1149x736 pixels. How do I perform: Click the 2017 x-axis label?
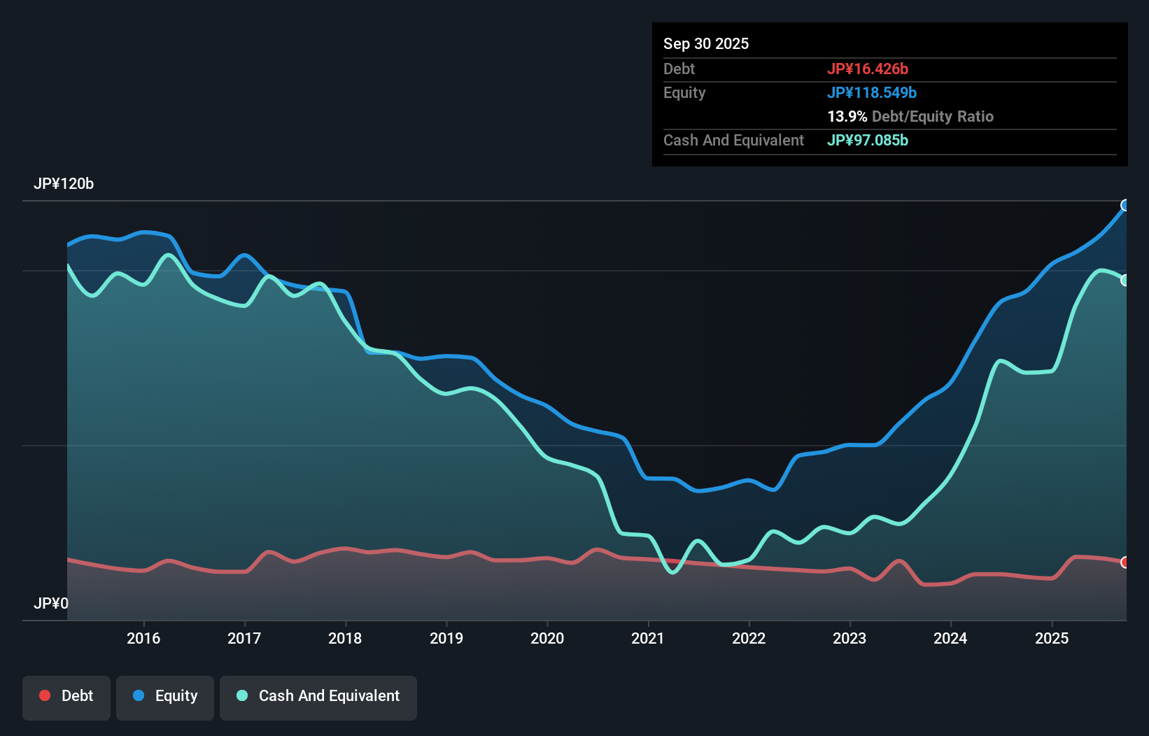coord(244,638)
